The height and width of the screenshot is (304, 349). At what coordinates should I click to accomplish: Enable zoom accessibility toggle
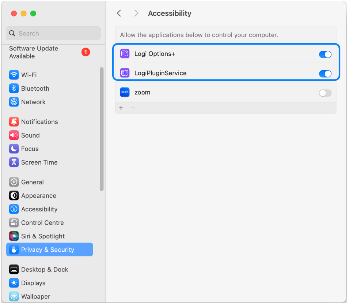pos(325,93)
